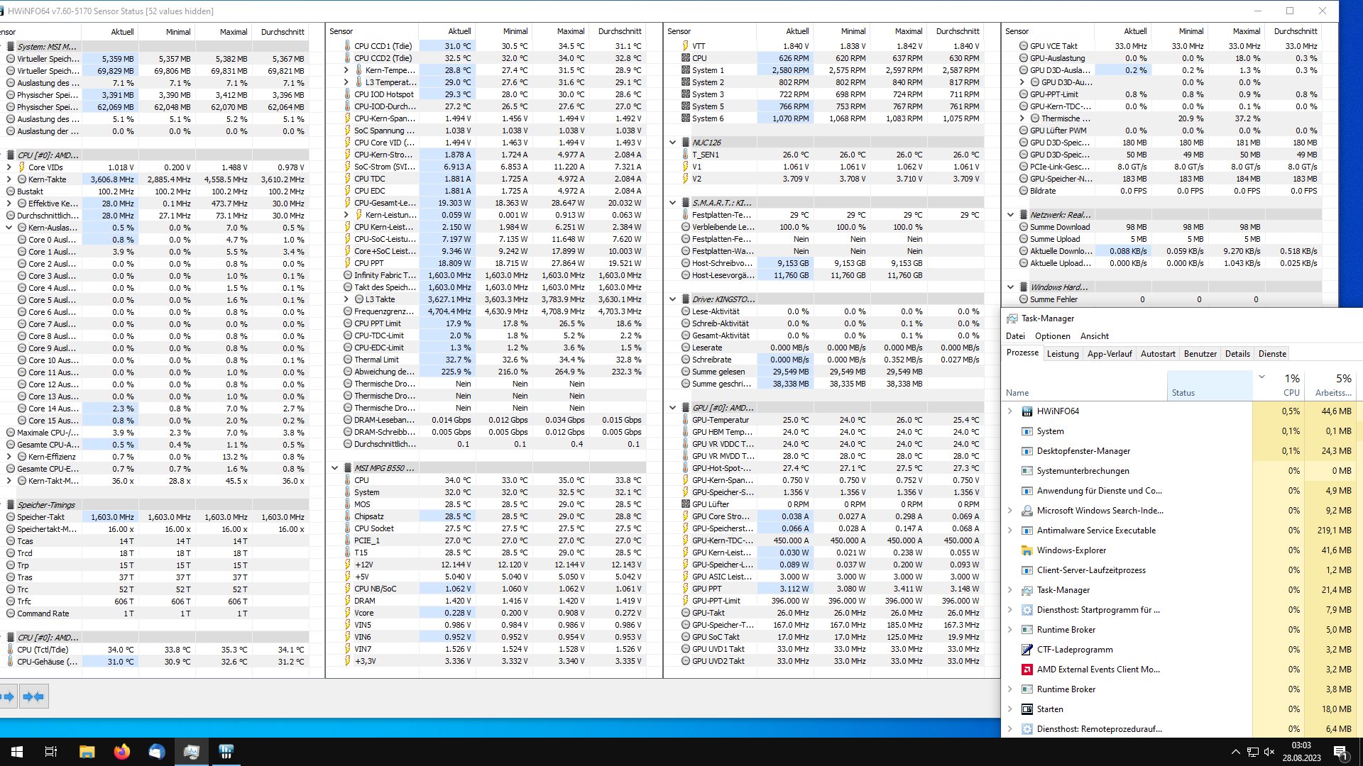1363x766 pixels.
Task: Open Firefox from the taskbar
Action: [x=121, y=751]
